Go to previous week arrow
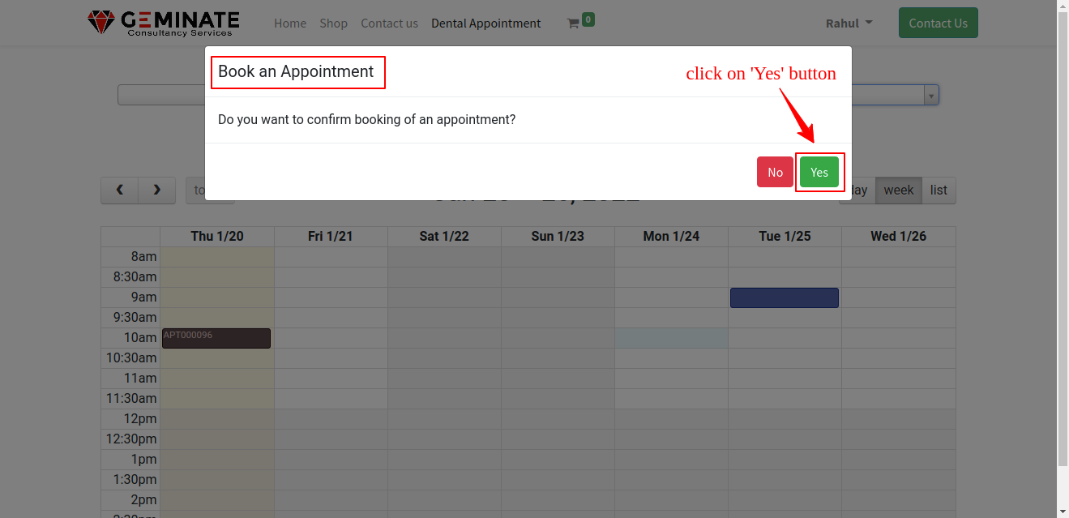 pyautogui.click(x=120, y=191)
